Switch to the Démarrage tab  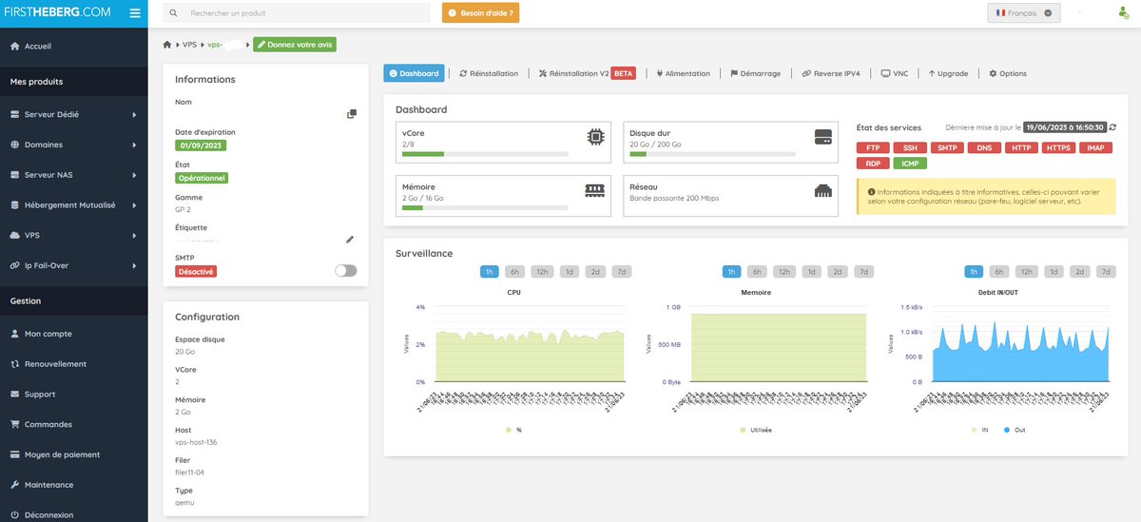click(755, 73)
